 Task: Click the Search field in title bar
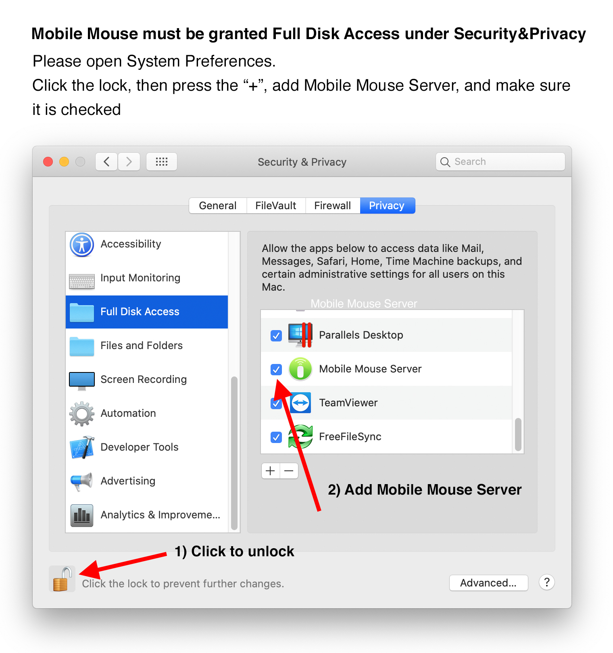coord(500,162)
